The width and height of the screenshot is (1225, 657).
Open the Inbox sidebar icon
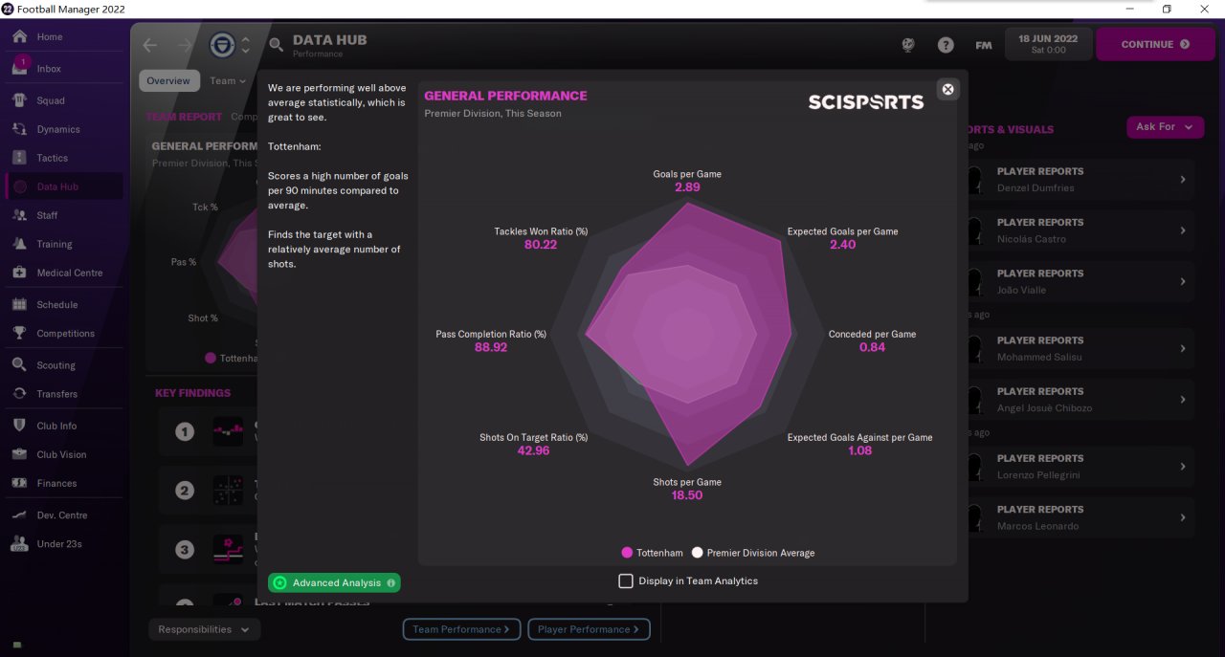(x=19, y=67)
